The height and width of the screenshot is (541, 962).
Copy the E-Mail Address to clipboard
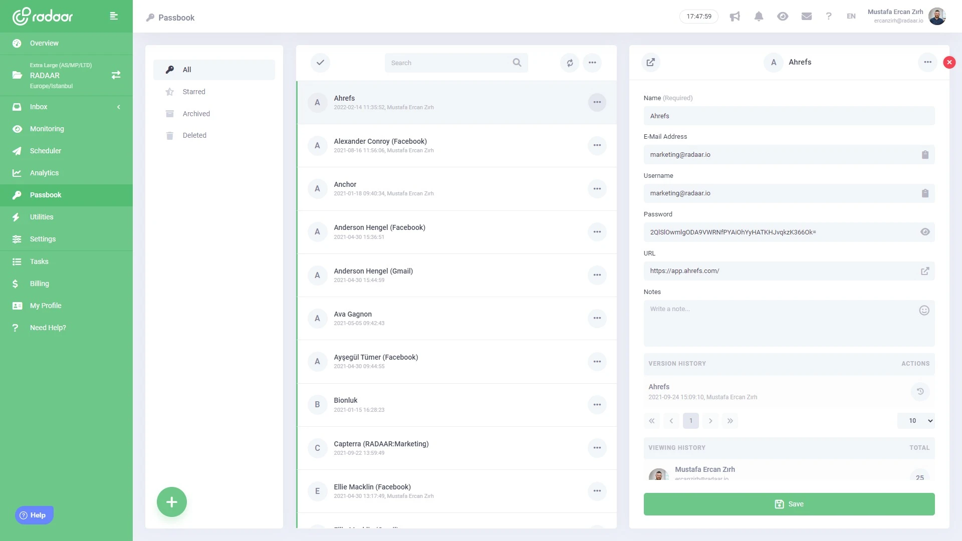[925, 155]
